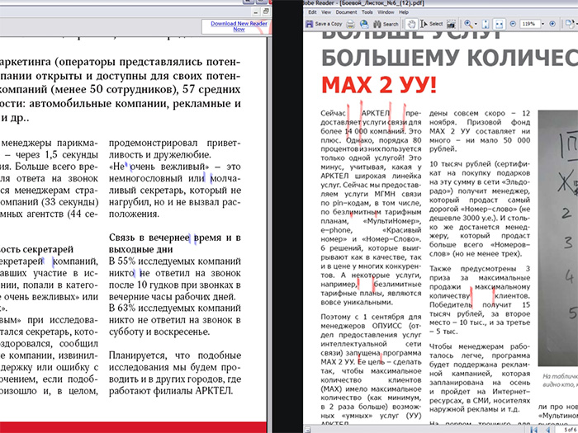The width and height of the screenshot is (578, 433).
Task: Click the Print icon
Action: tap(351, 24)
